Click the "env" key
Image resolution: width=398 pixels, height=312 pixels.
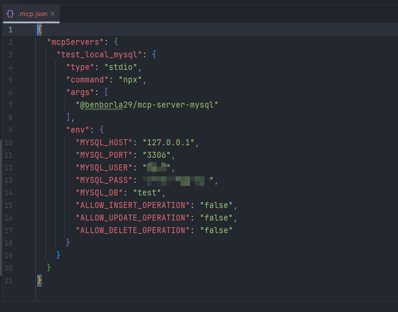pos(78,130)
